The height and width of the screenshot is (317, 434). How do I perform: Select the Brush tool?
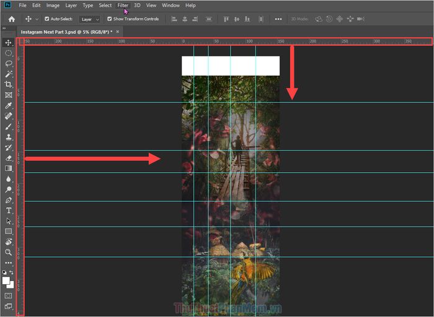point(8,126)
